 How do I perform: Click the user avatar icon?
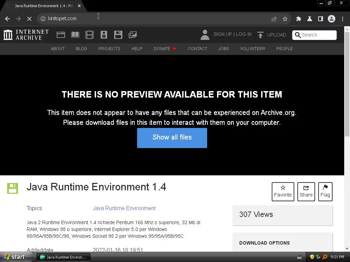click(205, 35)
